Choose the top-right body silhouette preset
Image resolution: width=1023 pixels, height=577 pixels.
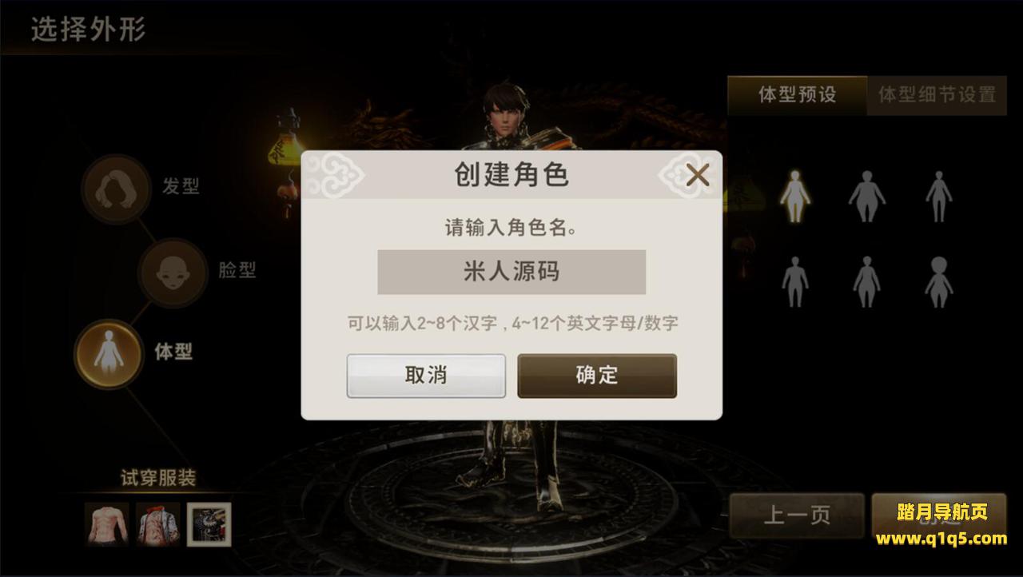click(x=938, y=196)
